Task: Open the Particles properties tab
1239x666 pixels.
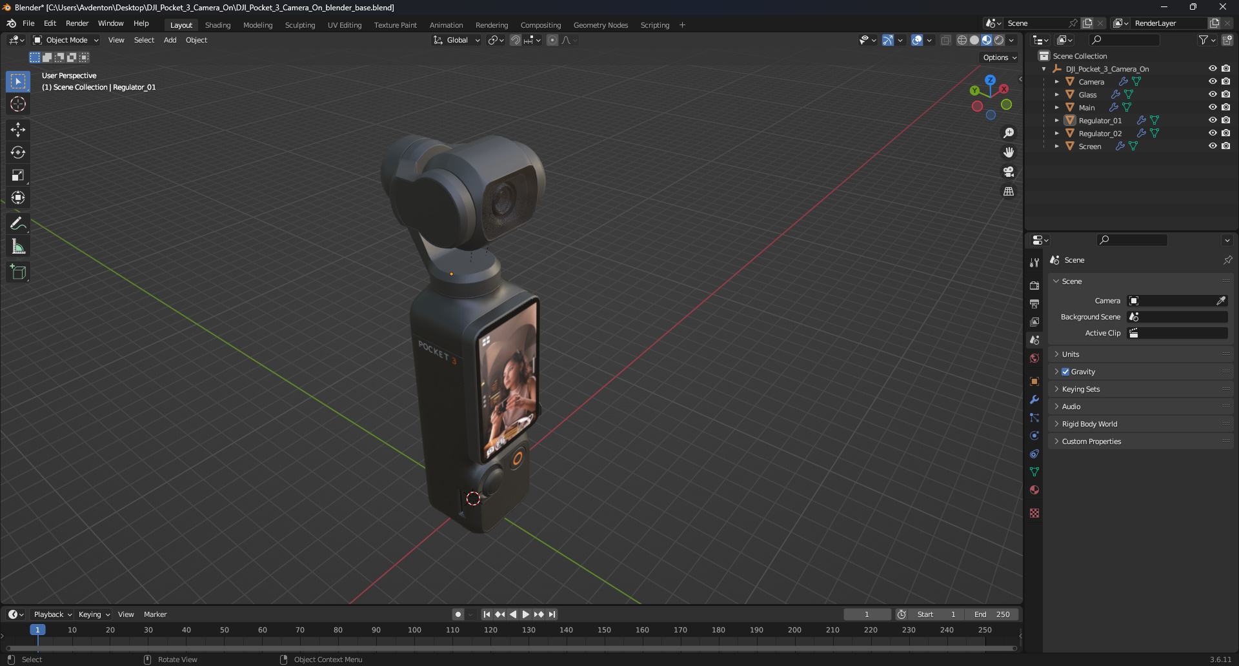Action: pos(1034,418)
